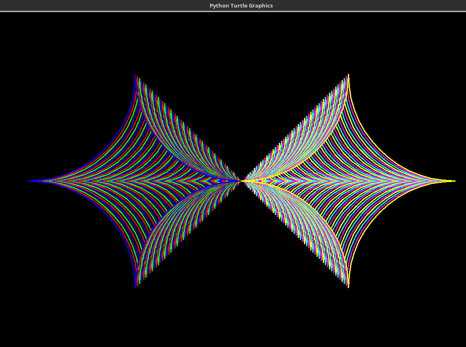466x347 pixels.
Task: Click the top cusp of the right shape
Action: click(x=348, y=76)
